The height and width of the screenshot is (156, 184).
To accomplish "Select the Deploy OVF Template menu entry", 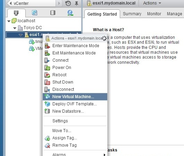I will pyautogui.click(x=75, y=104).
